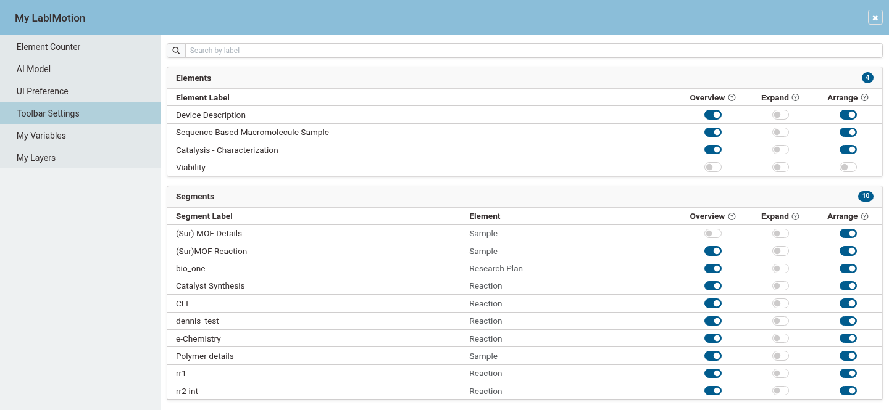
Task: Toggle Arrange for (Sur)MOF Reaction
Action: (848, 251)
